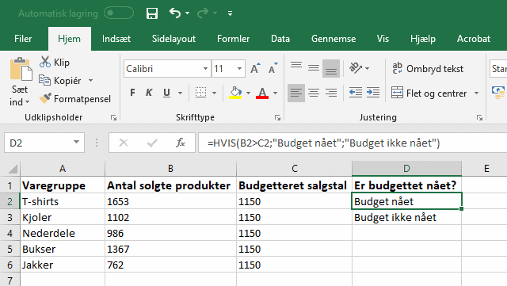507x286 pixels.
Task: Toggle the Automatisk lagring switch
Action: pyautogui.click(x=119, y=13)
